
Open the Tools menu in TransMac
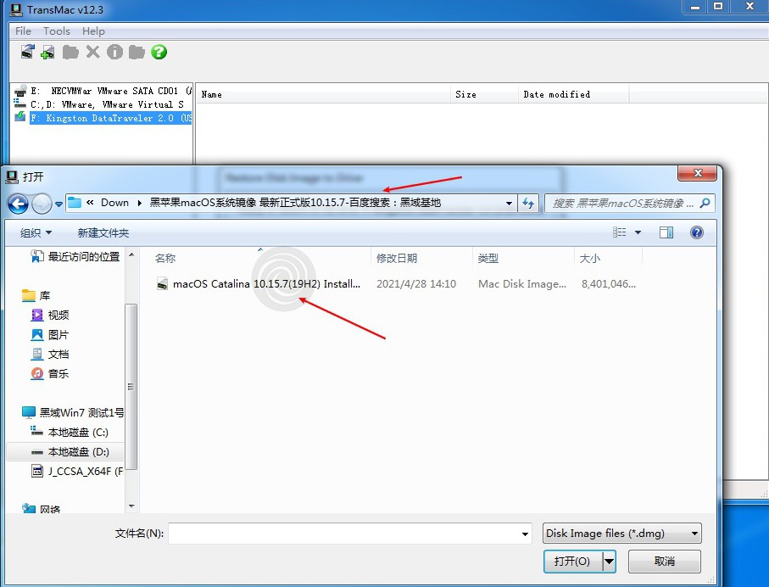(57, 31)
